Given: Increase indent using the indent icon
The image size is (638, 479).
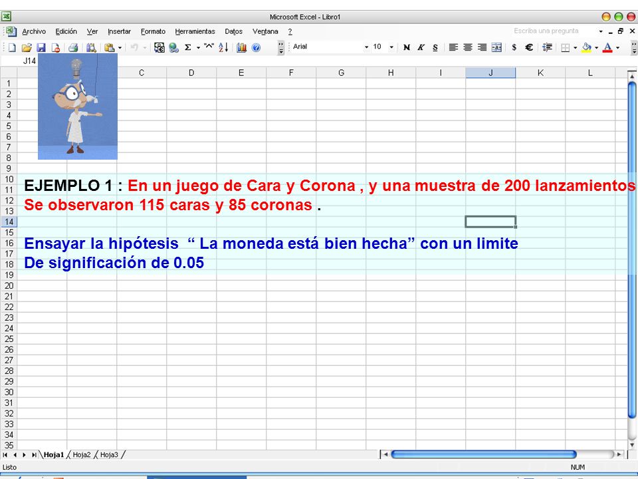Looking at the screenshot, I should (x=547, y=47).
